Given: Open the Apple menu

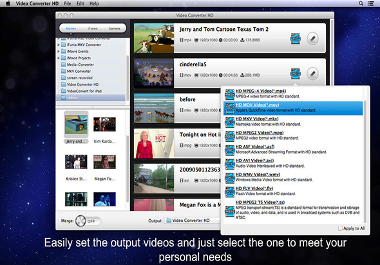Looking at the screenshot, I should click(8, 3).
